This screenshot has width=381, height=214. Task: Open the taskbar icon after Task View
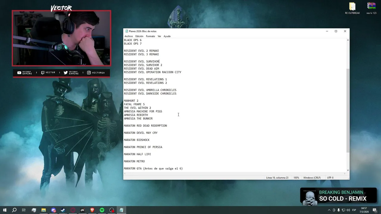click(x=34, y=210)
